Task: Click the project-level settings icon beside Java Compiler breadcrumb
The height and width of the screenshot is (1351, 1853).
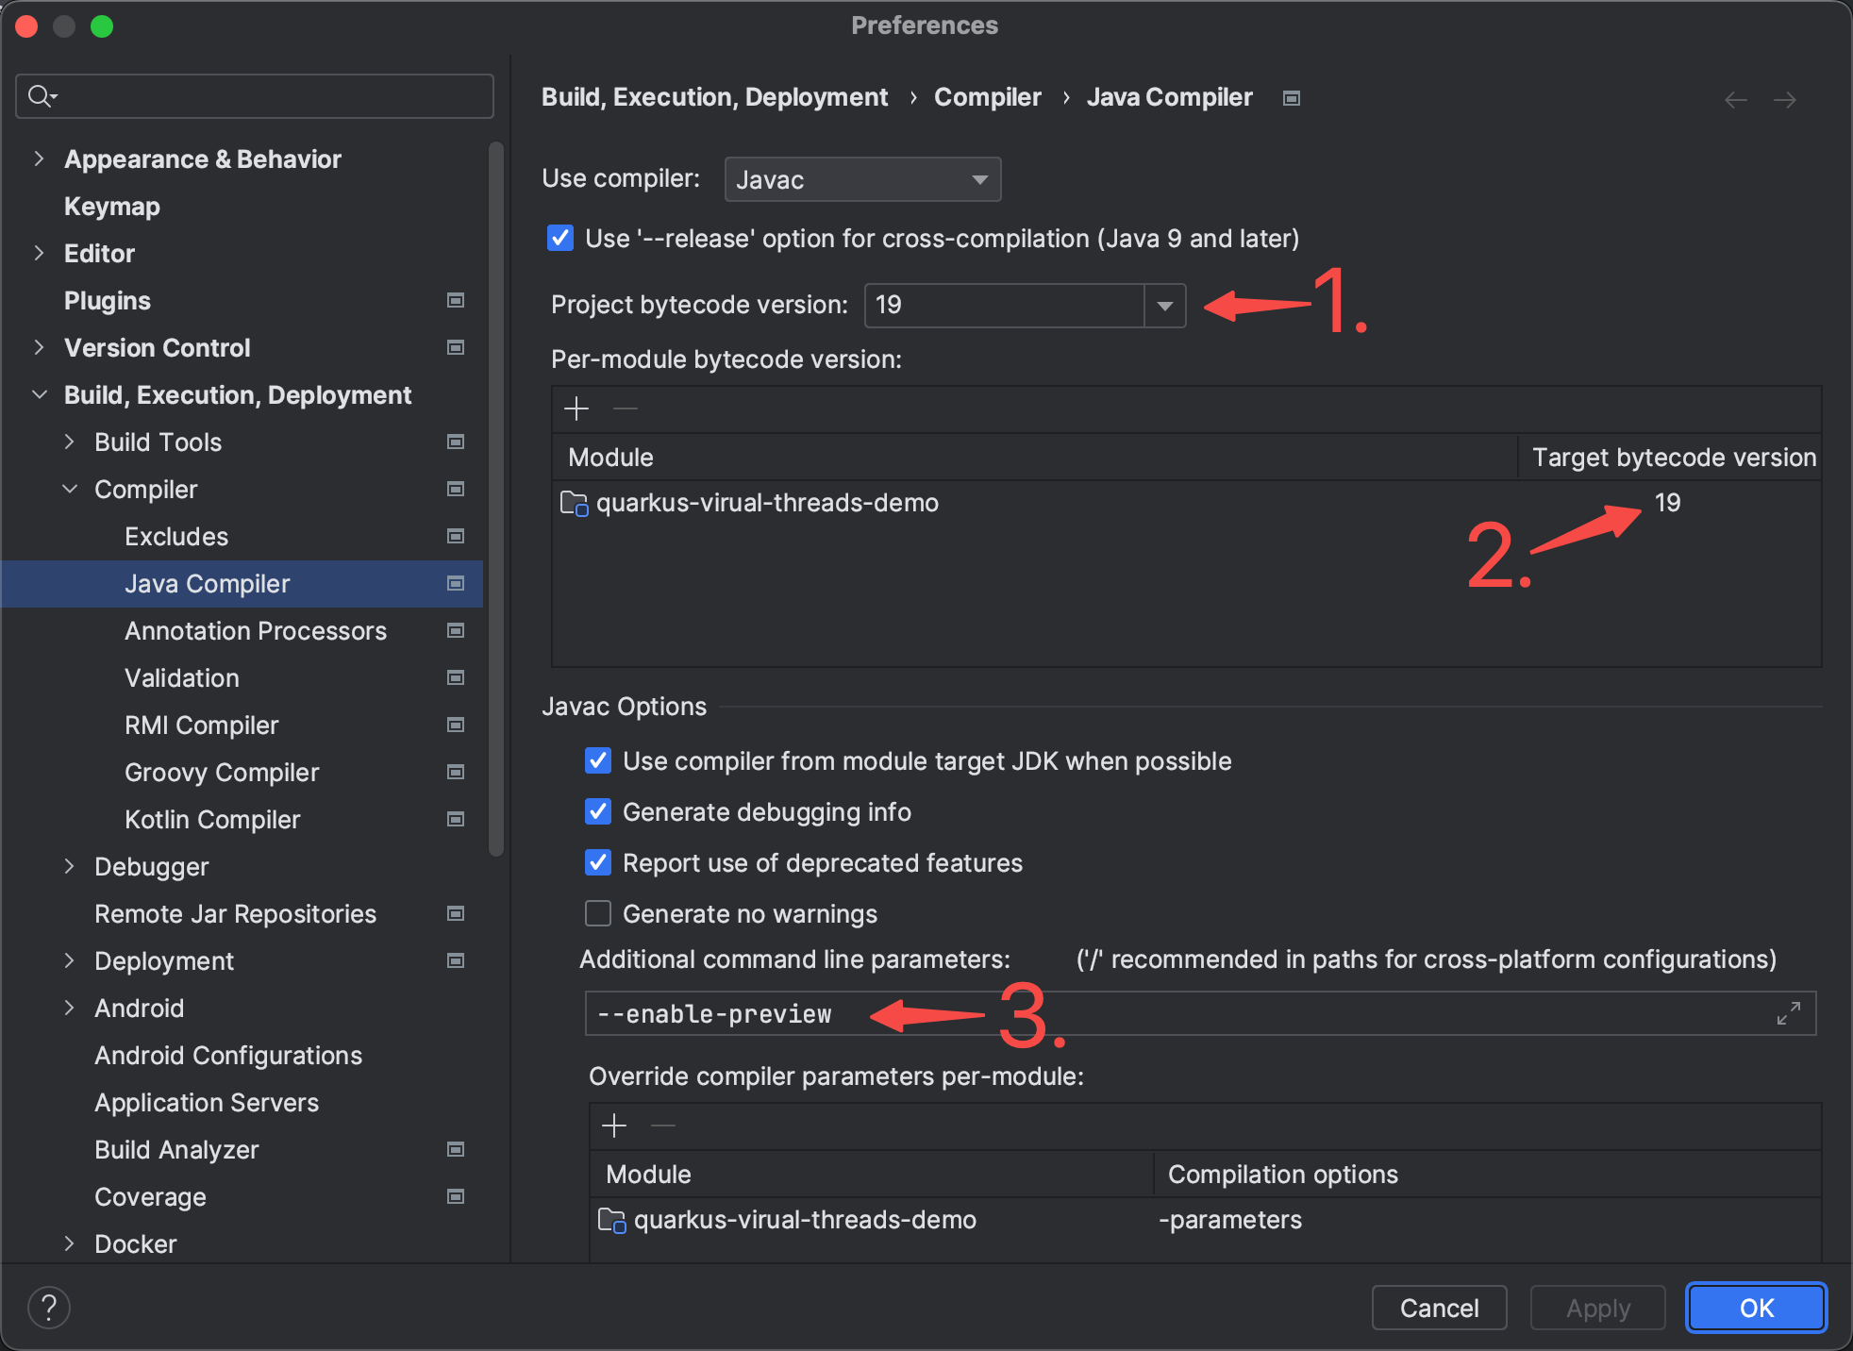Action: tap(1292, 98)
